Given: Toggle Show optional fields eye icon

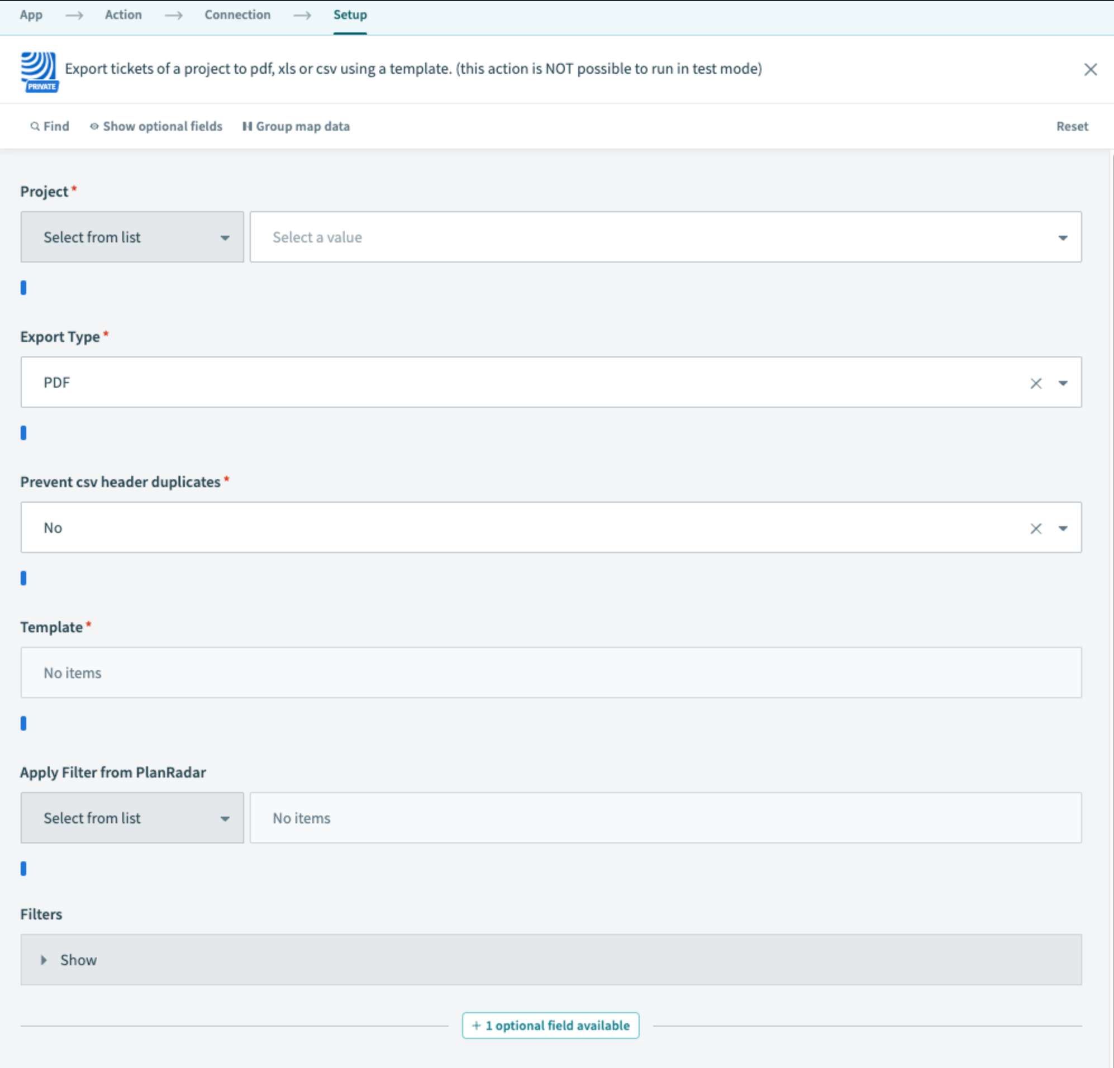Looking at the screenshot, I should click(94, 126).
